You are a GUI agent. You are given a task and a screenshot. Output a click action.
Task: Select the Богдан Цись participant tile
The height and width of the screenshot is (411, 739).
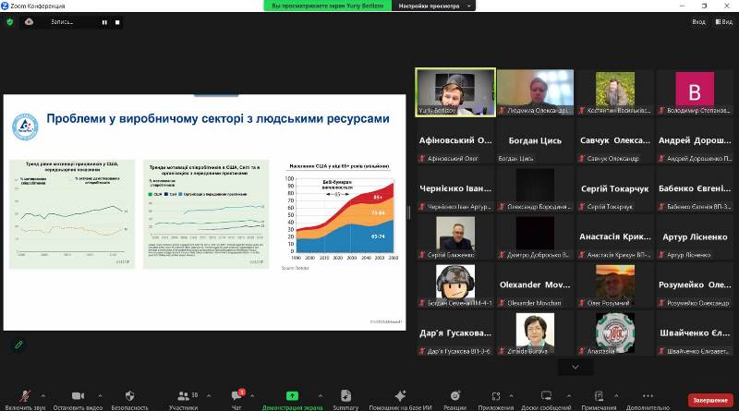pyautogui.click(x=535, y=140)
